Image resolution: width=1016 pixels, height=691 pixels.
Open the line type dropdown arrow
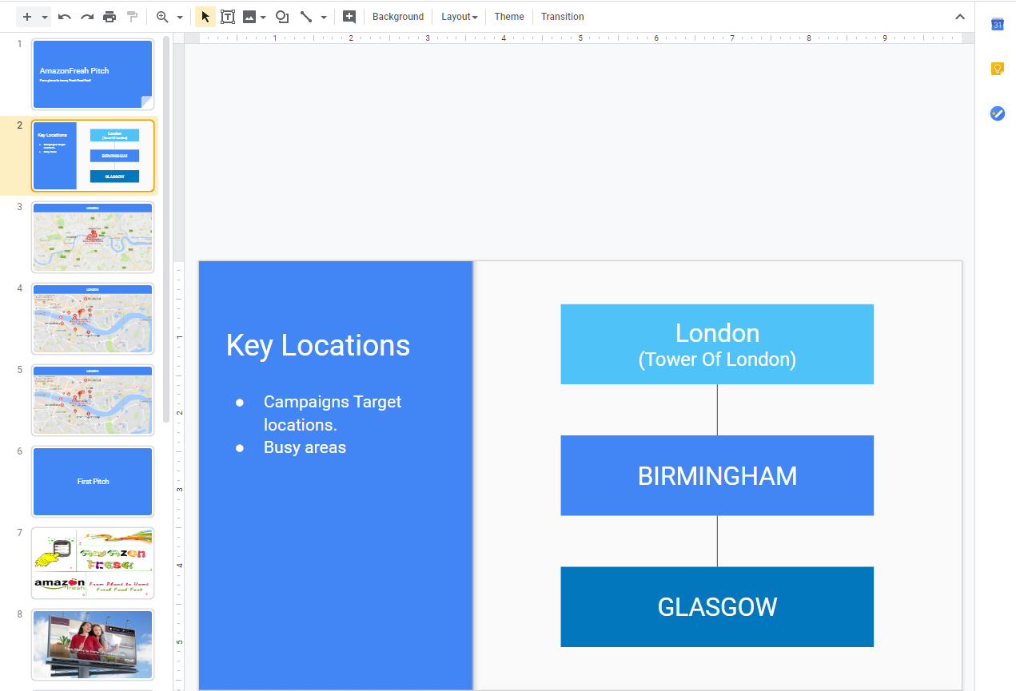(x=324, y=17)
